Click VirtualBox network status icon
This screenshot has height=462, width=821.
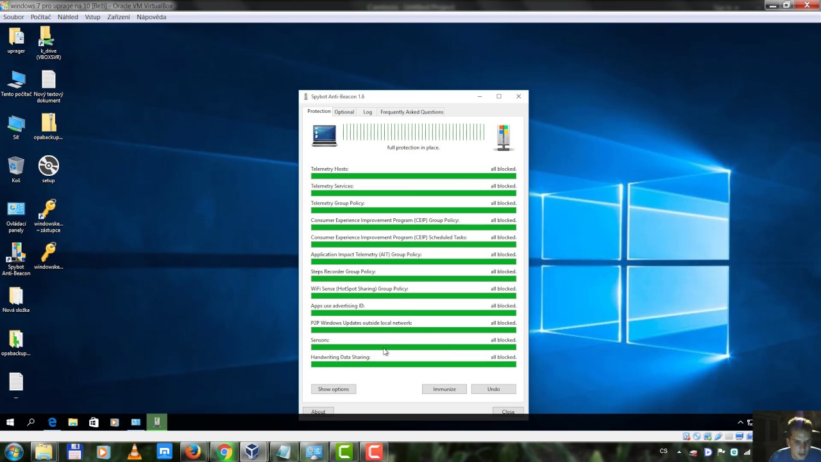(x=707, y=436)
